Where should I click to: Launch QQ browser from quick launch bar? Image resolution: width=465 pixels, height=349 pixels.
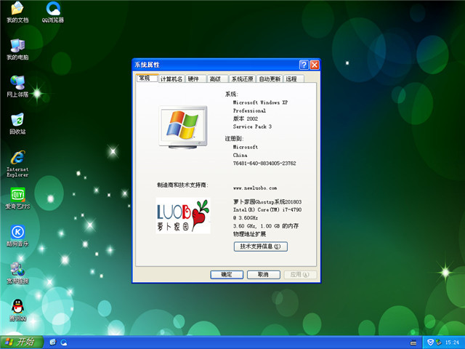click(64, 342)
